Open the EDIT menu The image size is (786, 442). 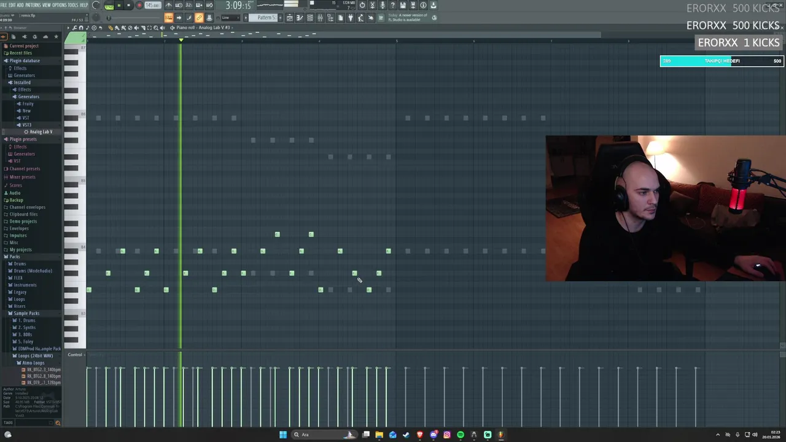(12, 5)
